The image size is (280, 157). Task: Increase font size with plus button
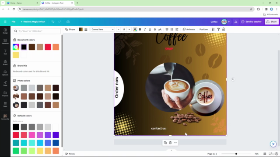click(129, 29)
